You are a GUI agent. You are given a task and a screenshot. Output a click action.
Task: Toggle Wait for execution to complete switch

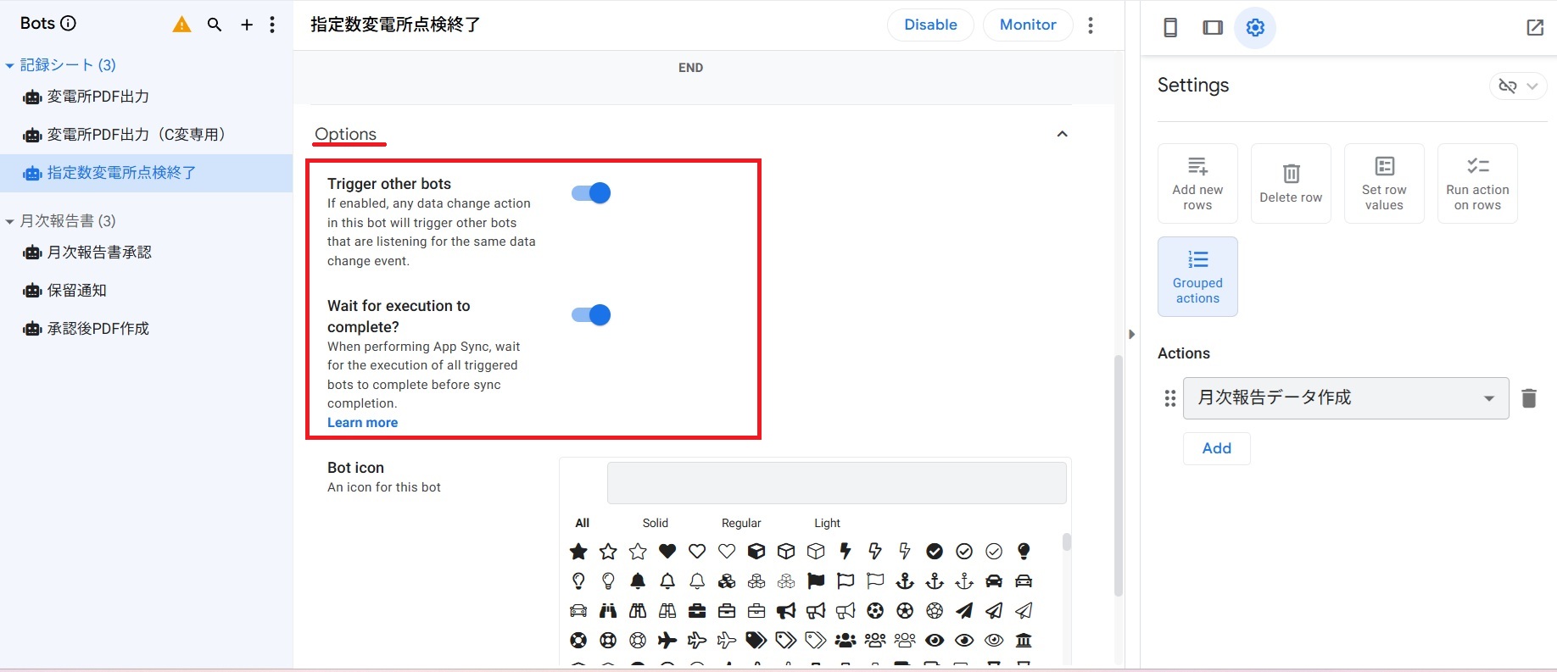pos(591,315)
